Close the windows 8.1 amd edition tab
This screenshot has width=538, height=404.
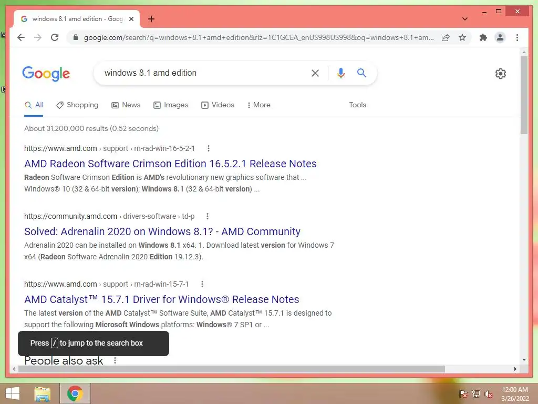(x=131, y=19)
